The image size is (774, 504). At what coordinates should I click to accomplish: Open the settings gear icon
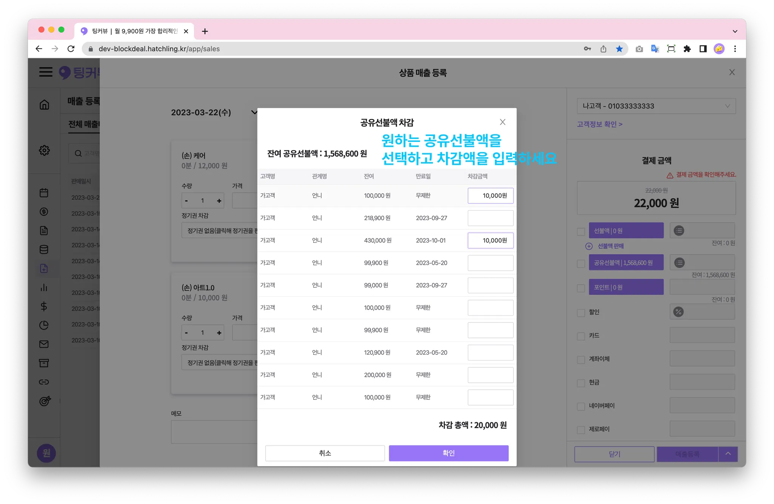point(44,150)
